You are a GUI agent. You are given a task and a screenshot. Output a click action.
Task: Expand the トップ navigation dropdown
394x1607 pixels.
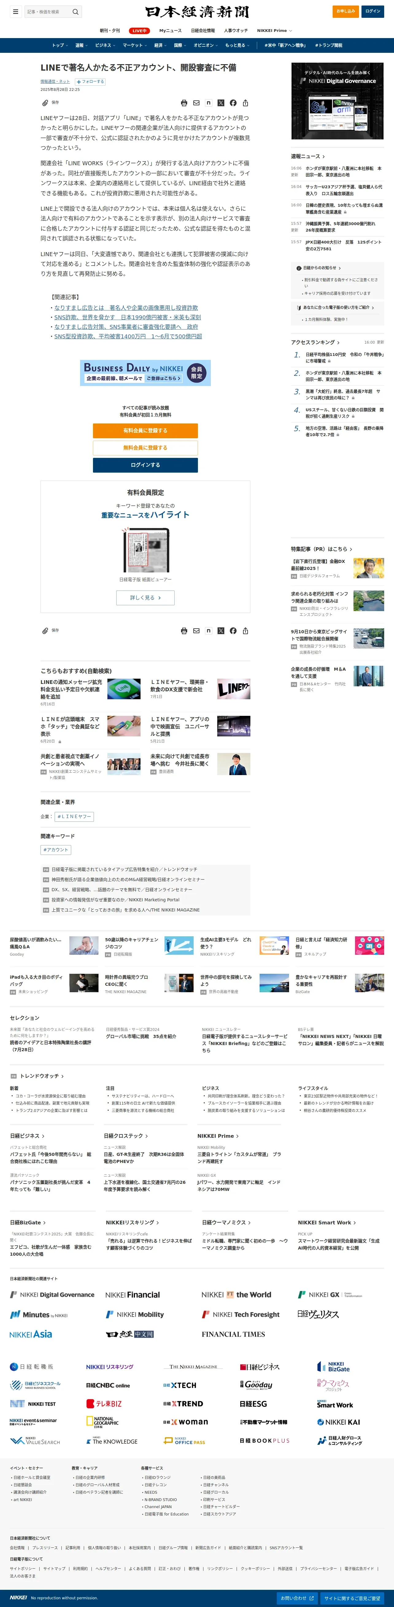[x=59, y=45]
